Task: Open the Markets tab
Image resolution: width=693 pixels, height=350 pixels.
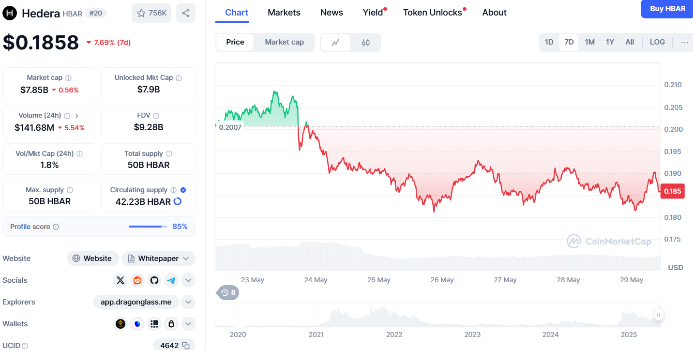Action: 284,13
